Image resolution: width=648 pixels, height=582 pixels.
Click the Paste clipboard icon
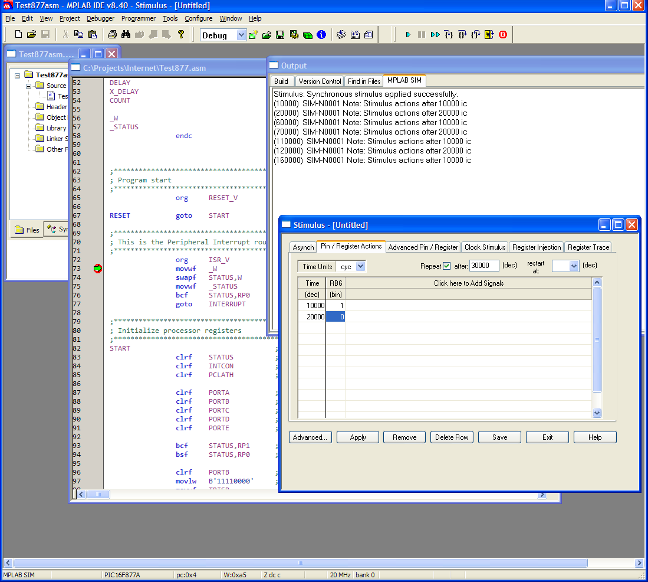pyautogui.click(x=92, y=34)
